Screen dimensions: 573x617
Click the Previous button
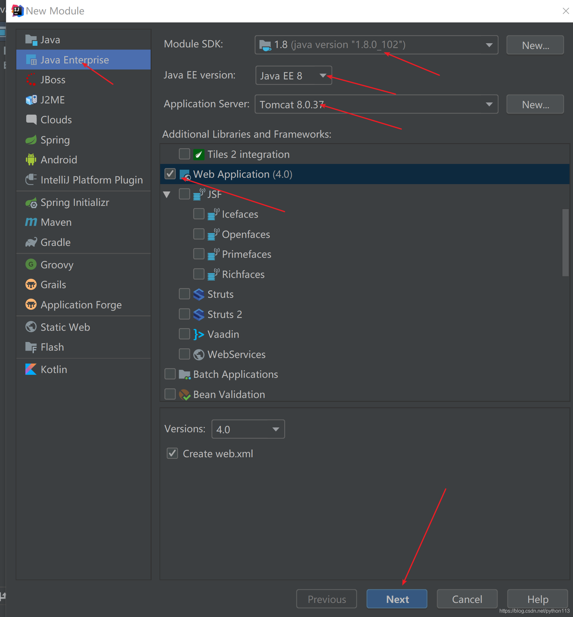[326, 599]
